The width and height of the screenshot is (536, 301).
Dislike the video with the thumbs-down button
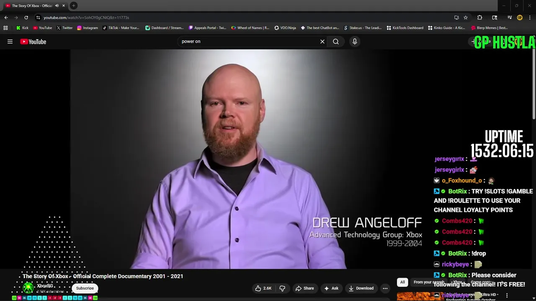click(282, 288)
